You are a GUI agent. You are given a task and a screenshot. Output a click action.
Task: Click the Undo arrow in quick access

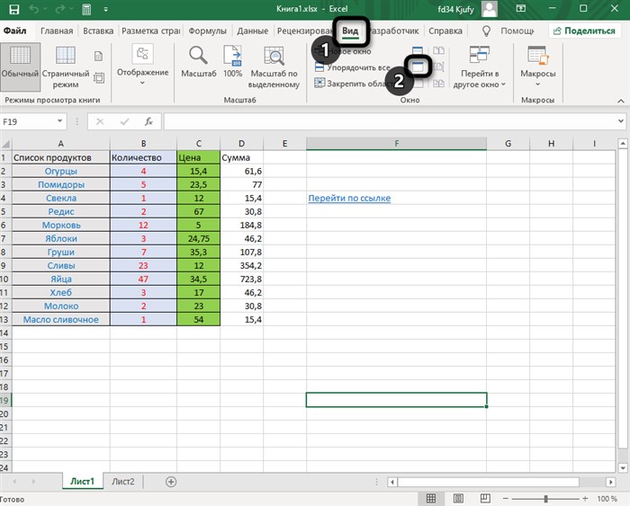point(34,9)
